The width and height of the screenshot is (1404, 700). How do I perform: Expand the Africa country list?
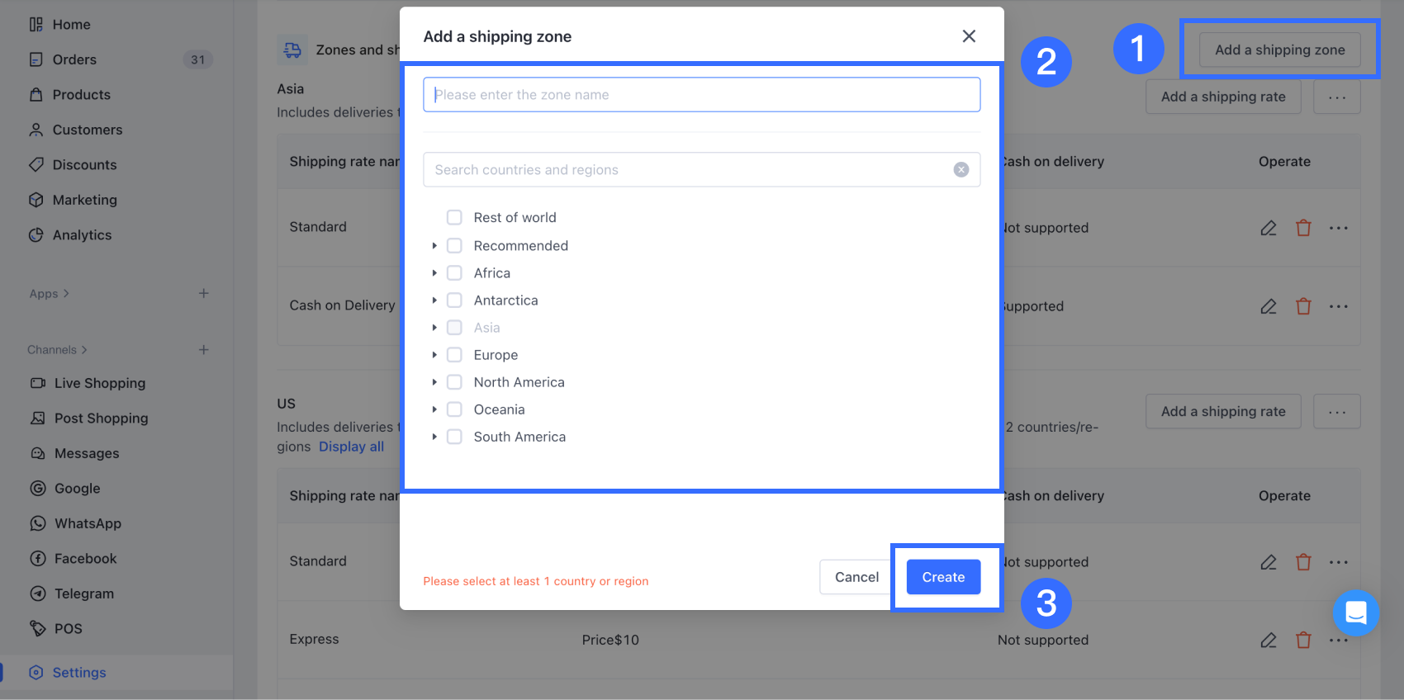[434, 273]
